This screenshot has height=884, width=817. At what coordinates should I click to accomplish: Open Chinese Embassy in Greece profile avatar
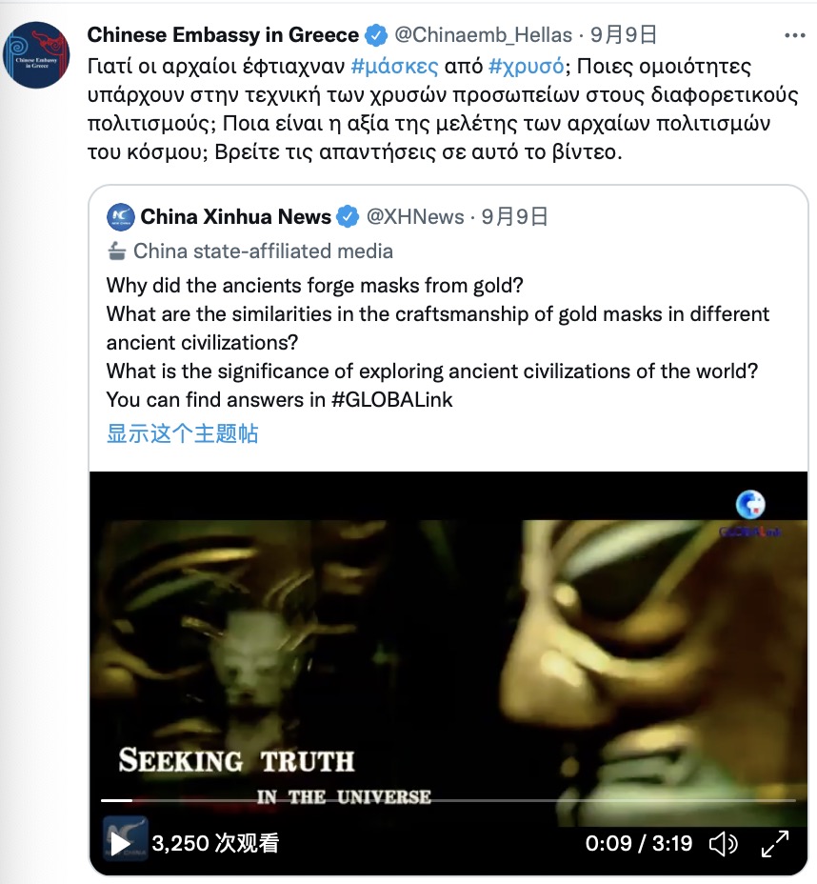pos(36,54)
